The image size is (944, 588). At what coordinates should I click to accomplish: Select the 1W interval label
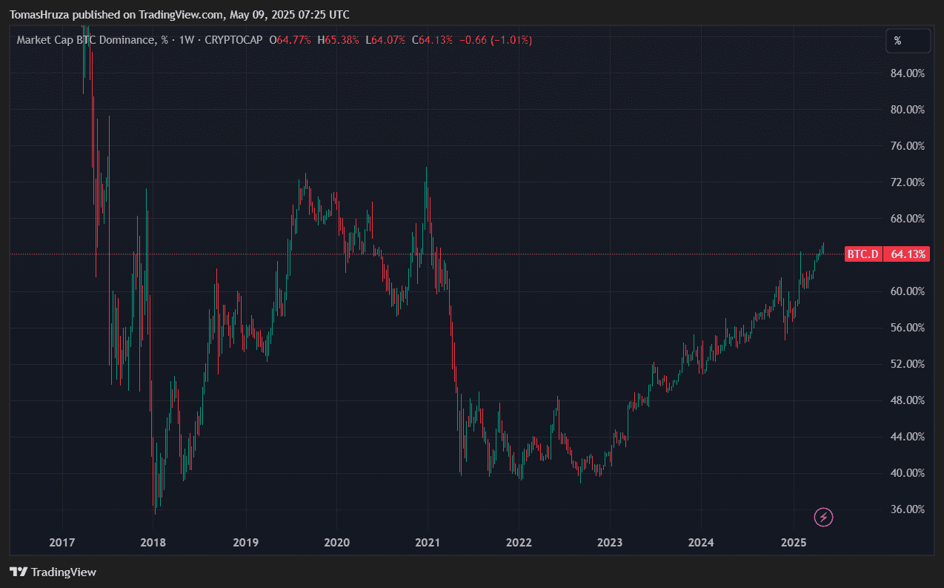(187, 40)
